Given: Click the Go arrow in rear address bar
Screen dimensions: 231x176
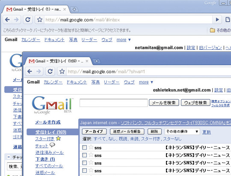Looking at the screenshot, I should (x=217, y=19).
